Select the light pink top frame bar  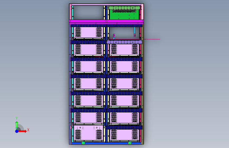pos(106,5)
